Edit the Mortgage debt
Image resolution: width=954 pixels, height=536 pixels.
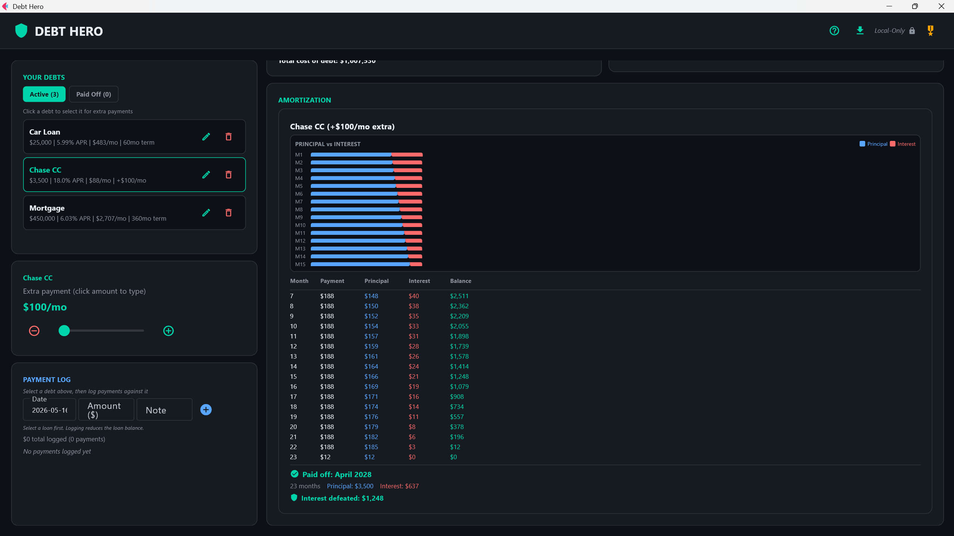click(x=206, y=213)
